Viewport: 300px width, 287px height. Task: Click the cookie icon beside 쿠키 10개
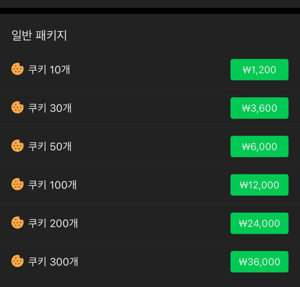17,69
